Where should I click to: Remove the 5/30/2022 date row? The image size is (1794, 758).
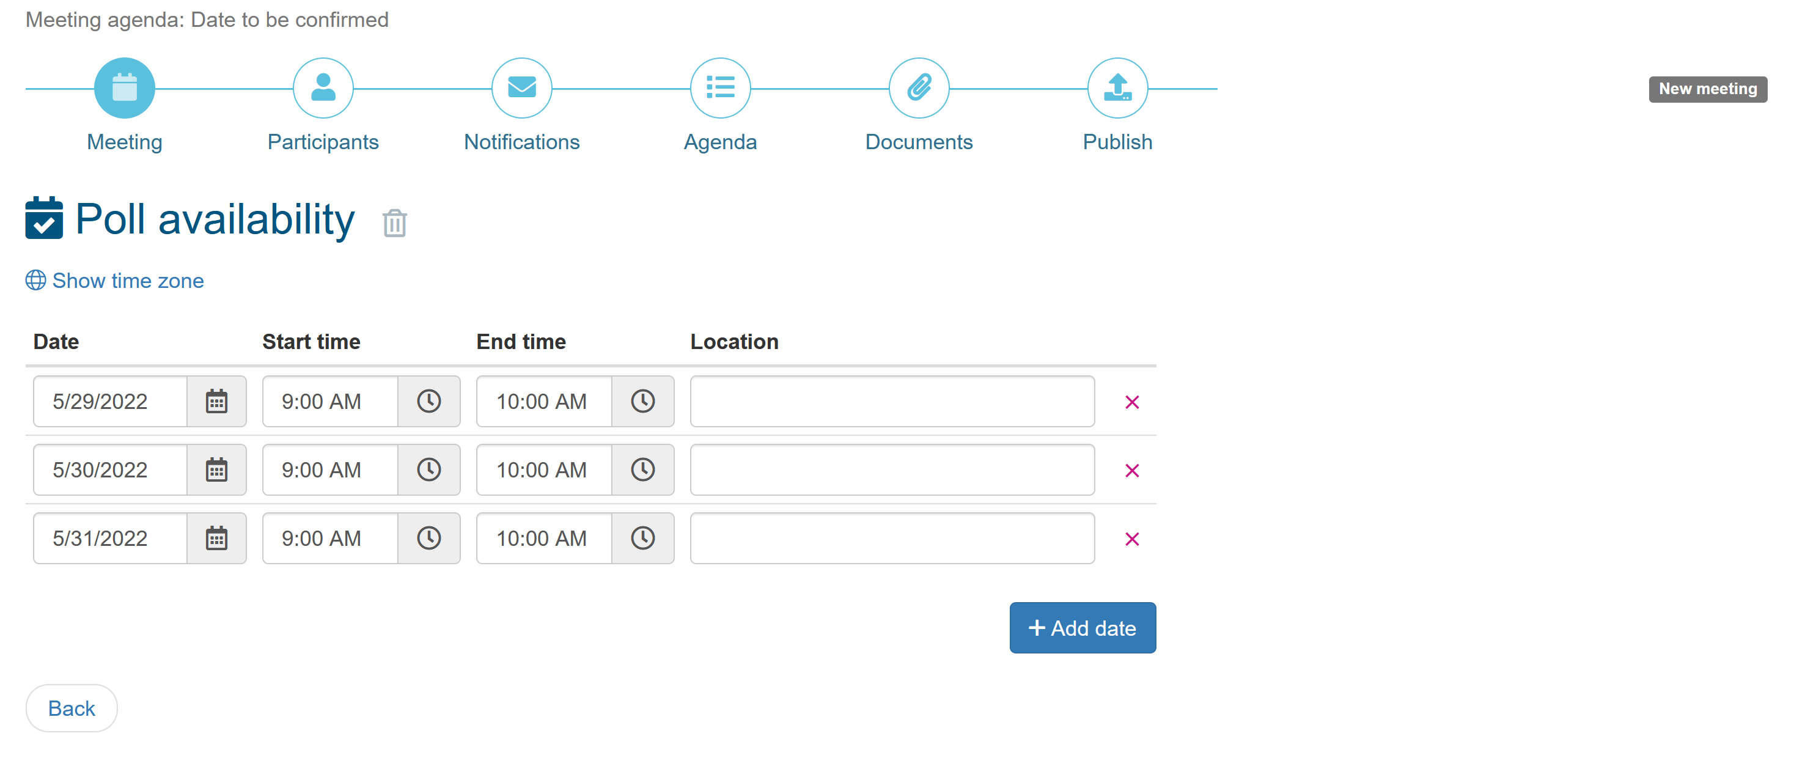(1131, 470)
